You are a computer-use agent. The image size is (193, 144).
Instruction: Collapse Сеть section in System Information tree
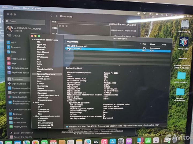coord(34,102)
